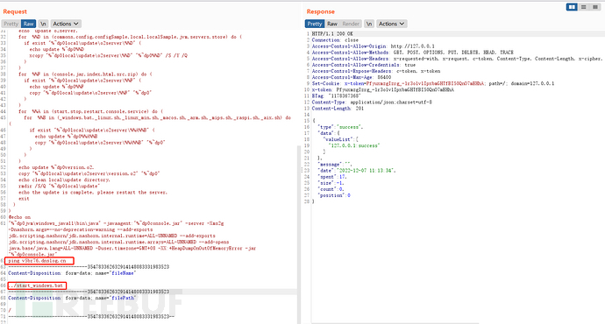Screen dimensions: 605x324
Task: Click the "type":"success" JSON line
Action: pos(340,127)
